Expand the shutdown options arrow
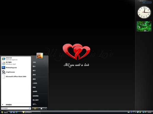The height and width of the screenshot is (114, 153). 46,108
